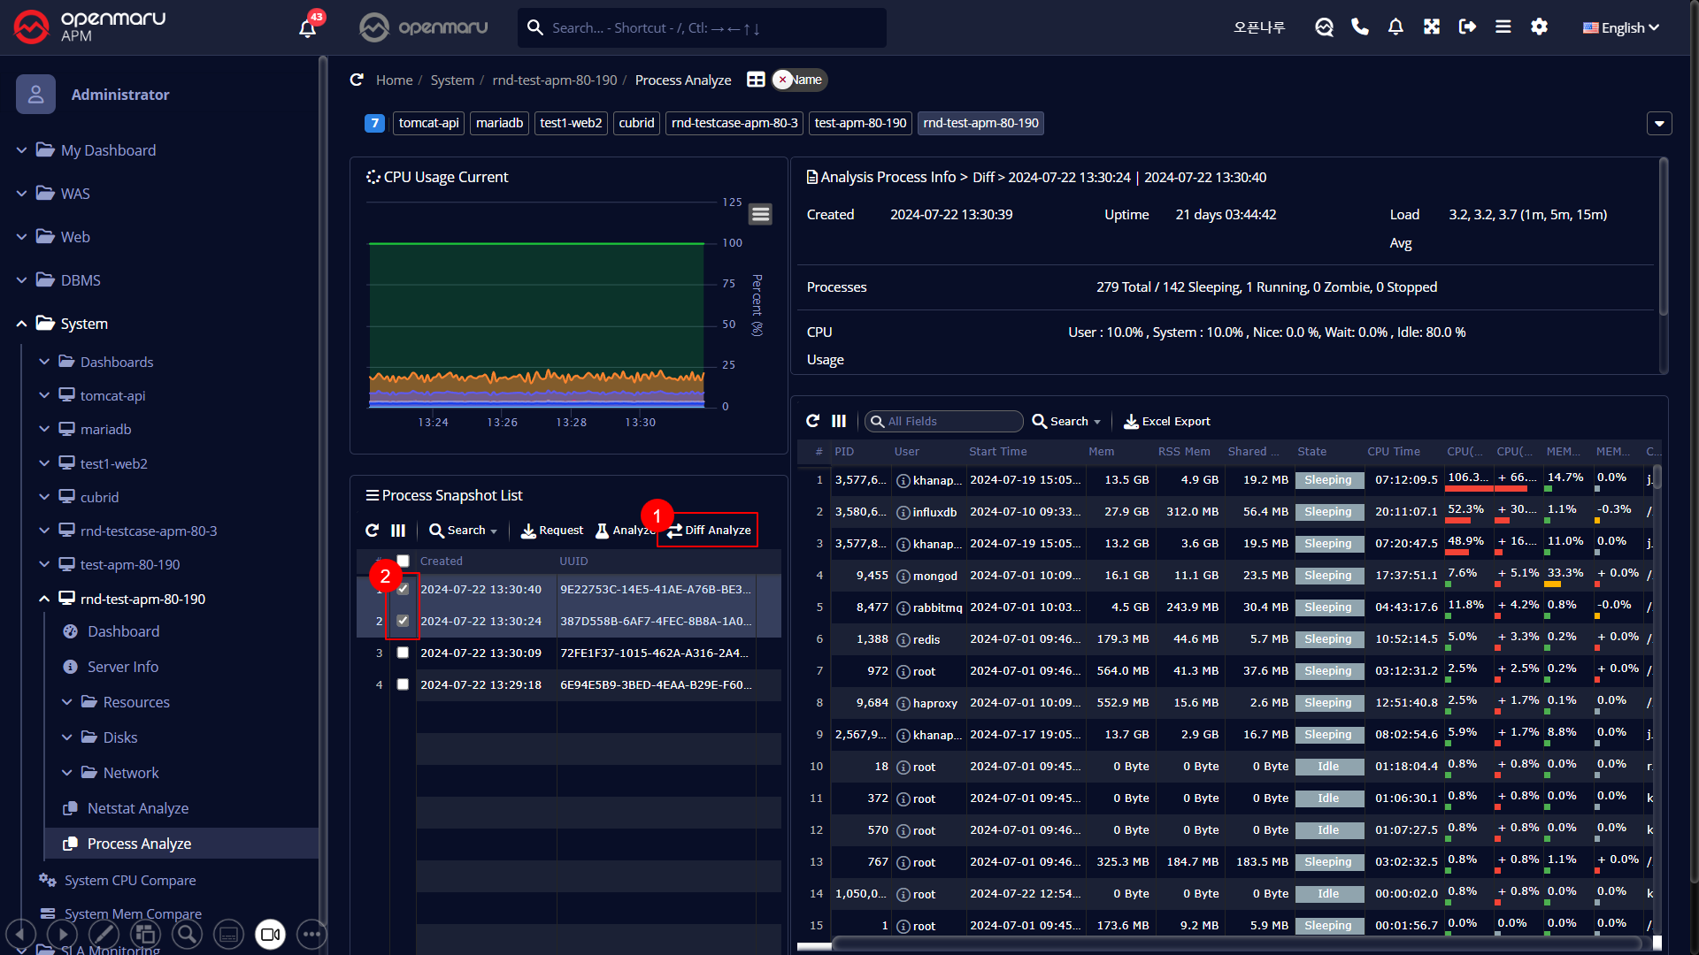Expand the DBMS folder in sidebar
The width and height of the screenshot is (1699, 955).
point(81,280)
